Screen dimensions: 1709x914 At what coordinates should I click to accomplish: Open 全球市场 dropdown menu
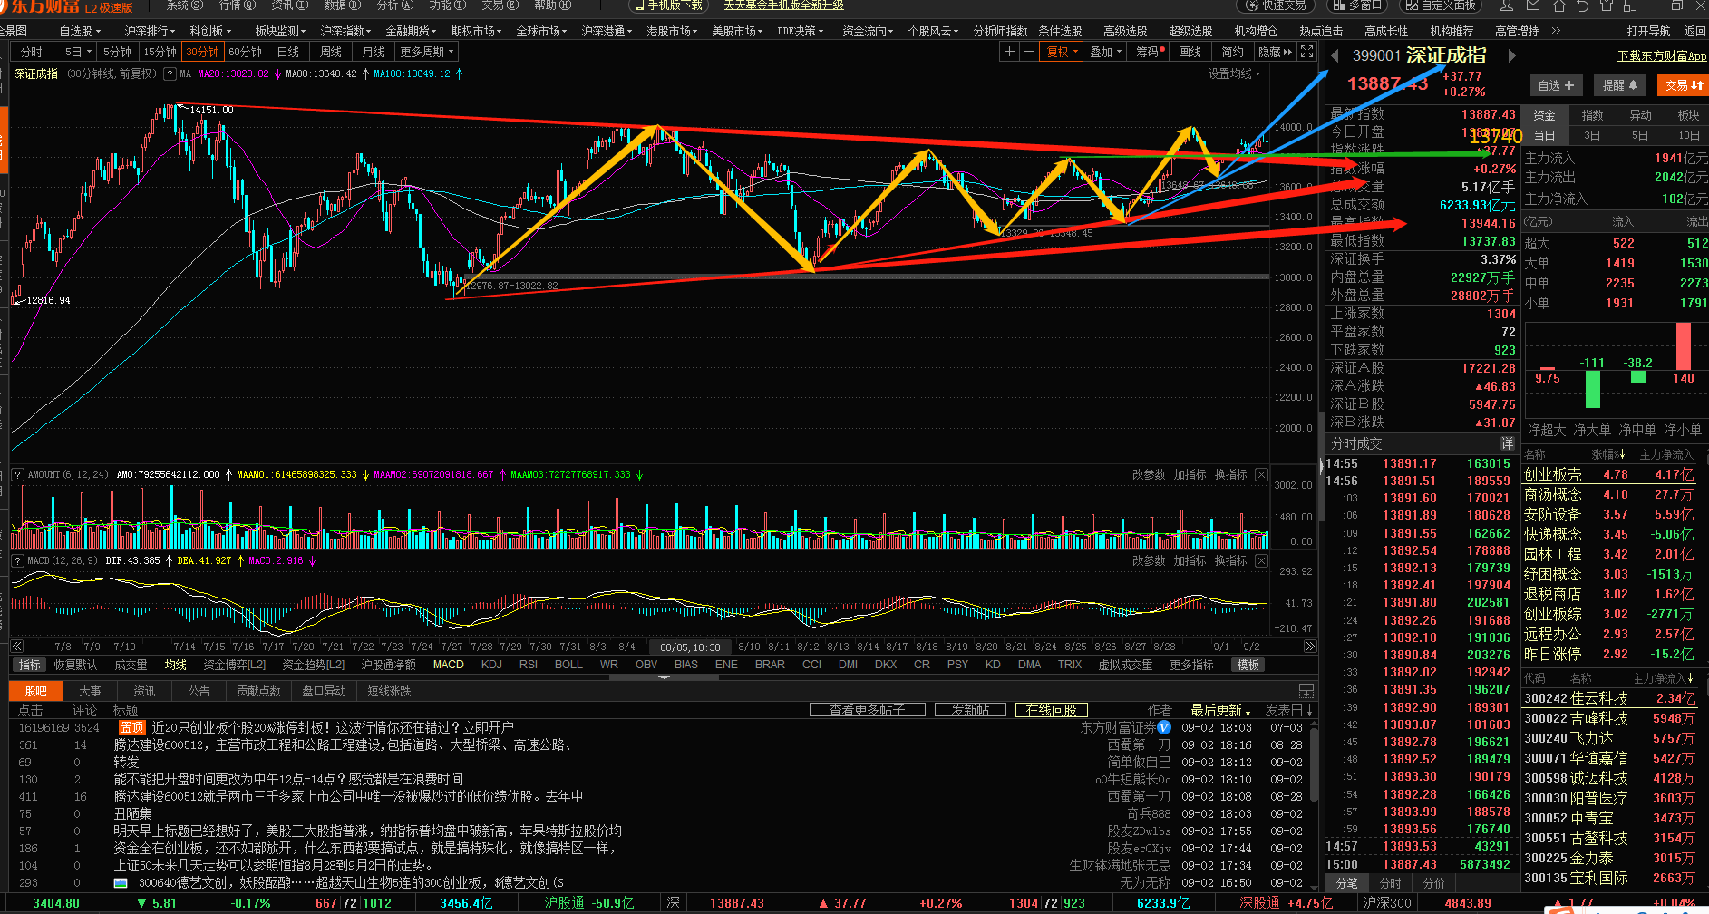click(x=541, y=31)
